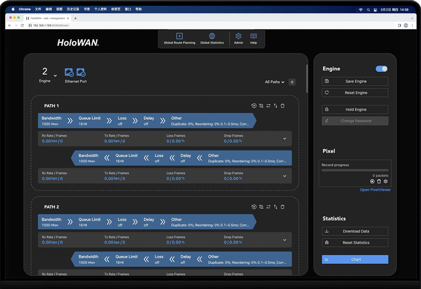
Task: Open the 历史记录 menu
Action: (73, 9)
